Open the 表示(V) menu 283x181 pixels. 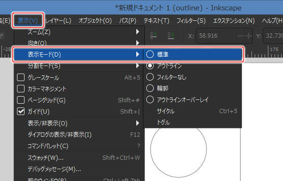tap(28, 21)
